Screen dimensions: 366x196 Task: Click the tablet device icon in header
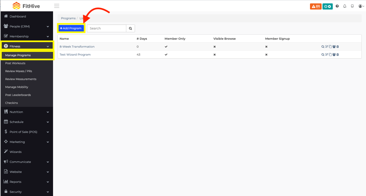tap(352, 6)
